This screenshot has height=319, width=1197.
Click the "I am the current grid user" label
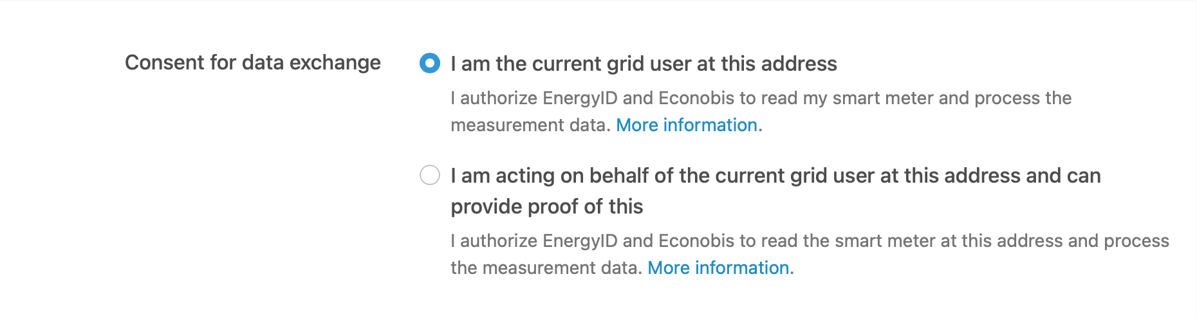[644, 64]
